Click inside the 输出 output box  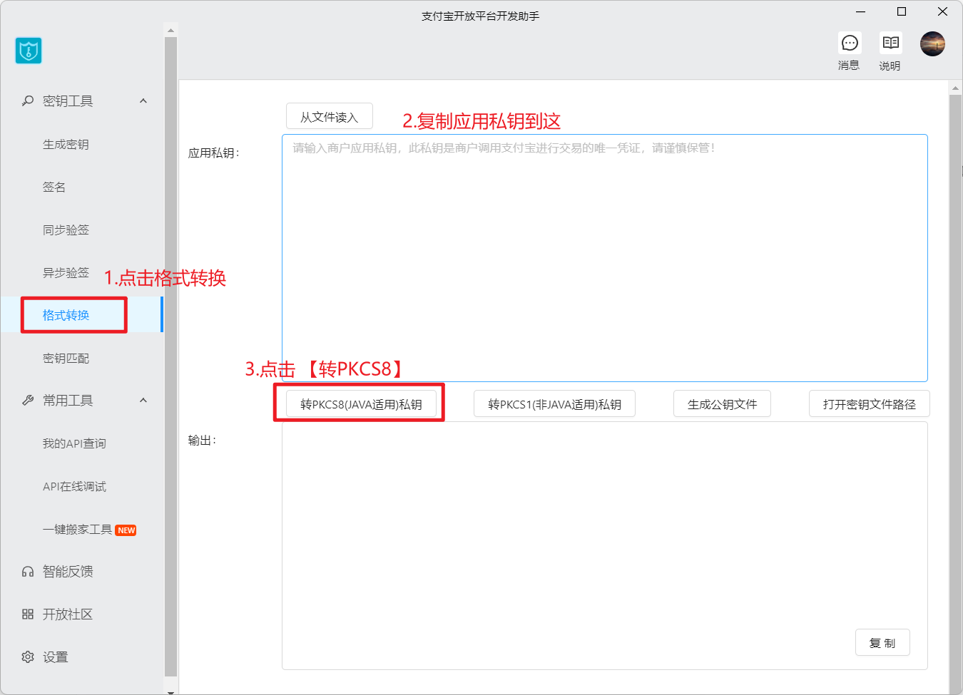605,545
